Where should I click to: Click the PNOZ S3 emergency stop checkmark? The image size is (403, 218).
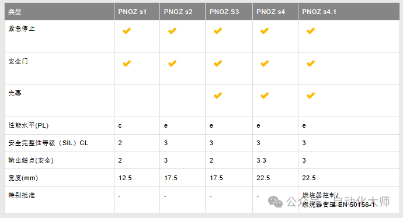218,31
